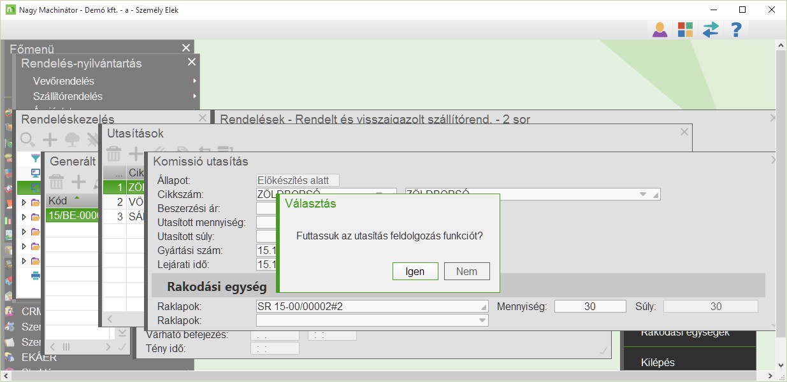Select row 3 SÁ in Utasítások table
Viewport: 787px width, 382px height.
click(x=125, y=216)
